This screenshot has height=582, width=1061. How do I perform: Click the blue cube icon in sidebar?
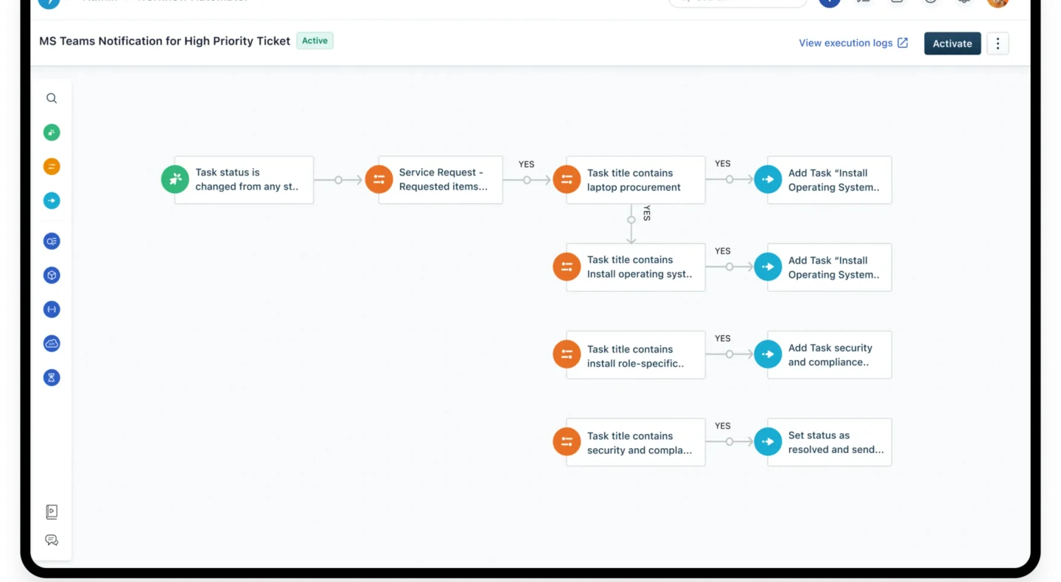tap(52, 276)
